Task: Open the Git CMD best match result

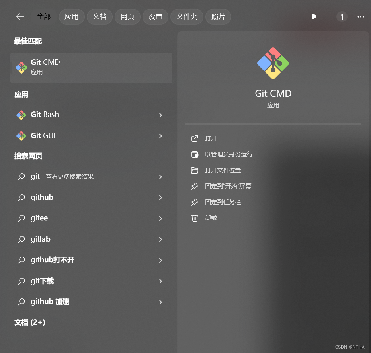Action: pyautogui.click(x=91, y=68)
